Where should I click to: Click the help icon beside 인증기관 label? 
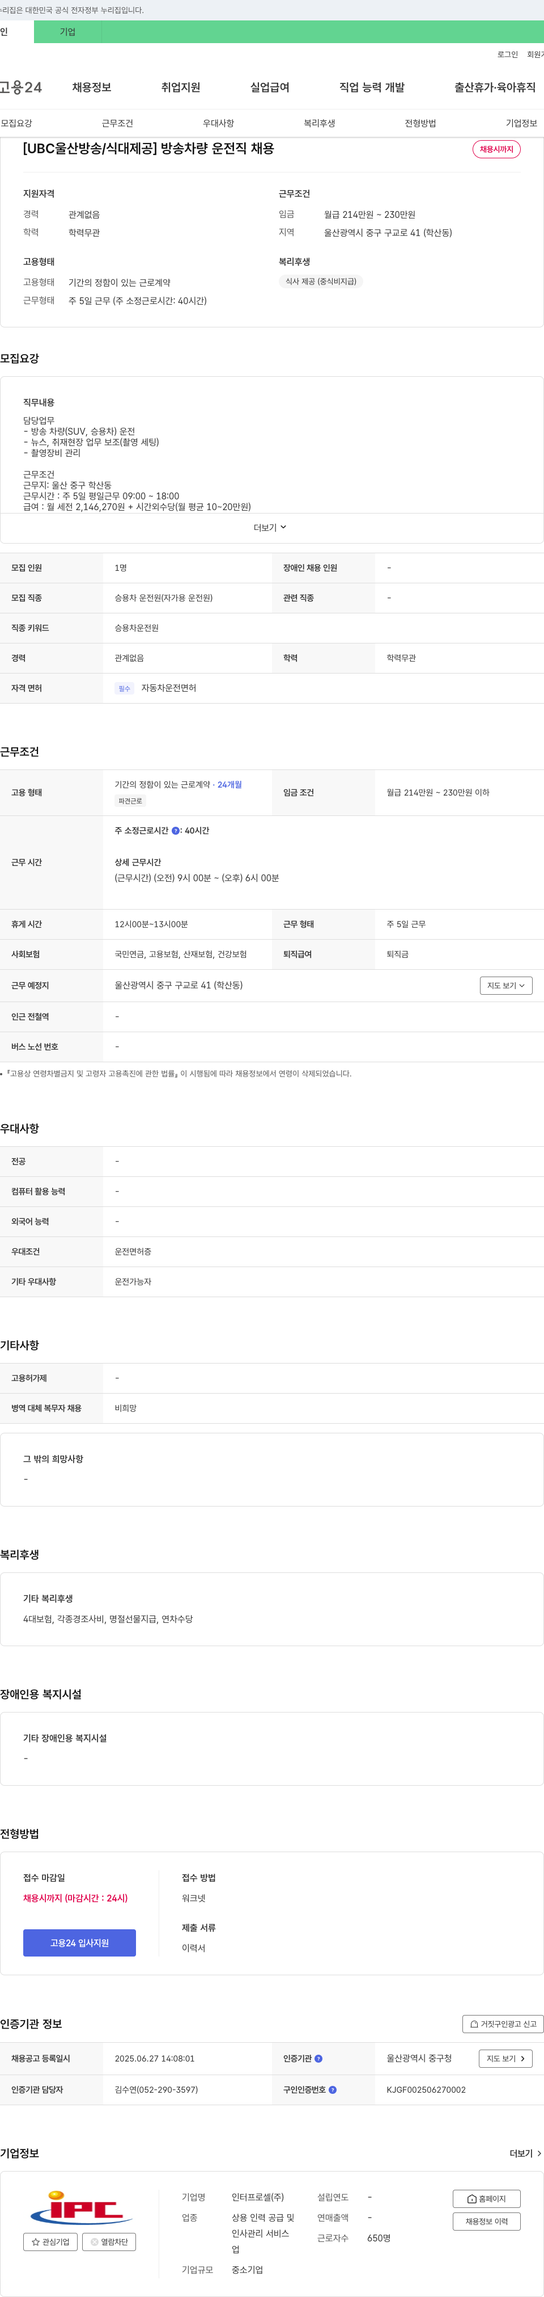coord(318,2059)
